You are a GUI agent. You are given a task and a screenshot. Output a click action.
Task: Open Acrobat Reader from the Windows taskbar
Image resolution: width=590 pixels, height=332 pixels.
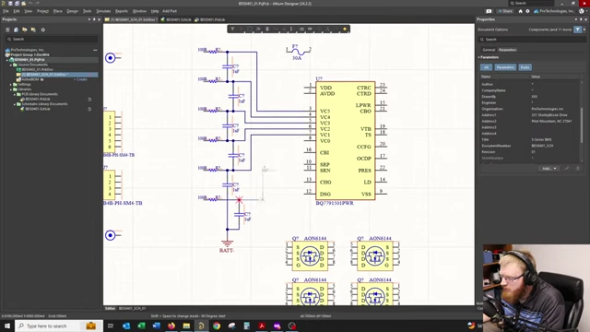(262, 326)
